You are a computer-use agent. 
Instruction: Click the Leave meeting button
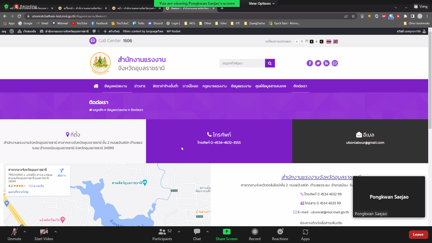tap(418, 234)
